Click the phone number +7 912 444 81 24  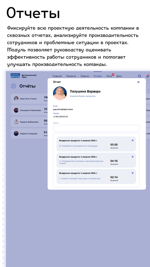[x=60, y=117]
